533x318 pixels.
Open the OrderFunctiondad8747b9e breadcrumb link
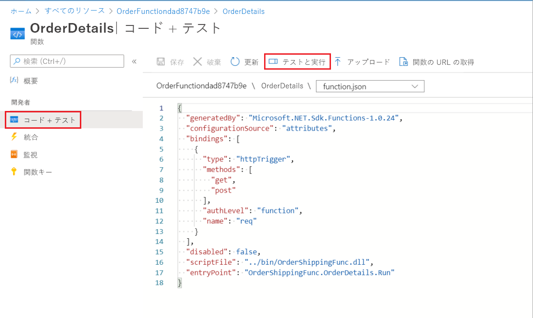click(163, 11)
